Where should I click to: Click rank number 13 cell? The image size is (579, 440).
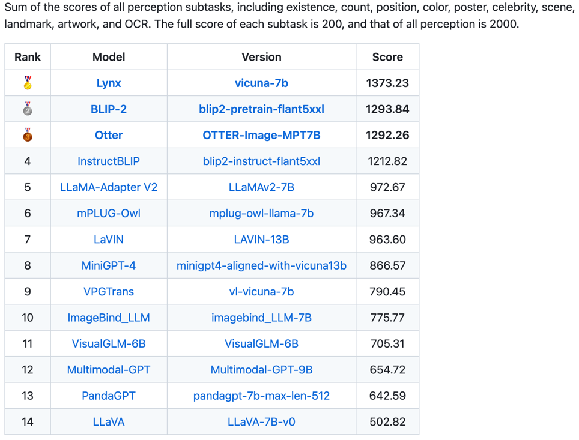click(28, 396)
